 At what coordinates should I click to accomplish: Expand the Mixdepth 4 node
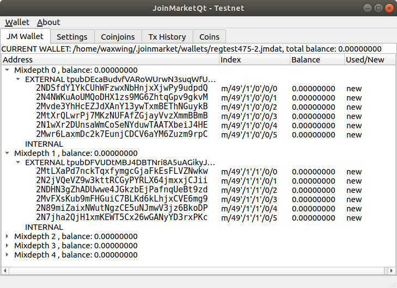click(x=7, y=255)
